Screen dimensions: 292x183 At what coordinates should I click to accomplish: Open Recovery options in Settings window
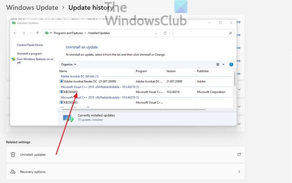126,172
